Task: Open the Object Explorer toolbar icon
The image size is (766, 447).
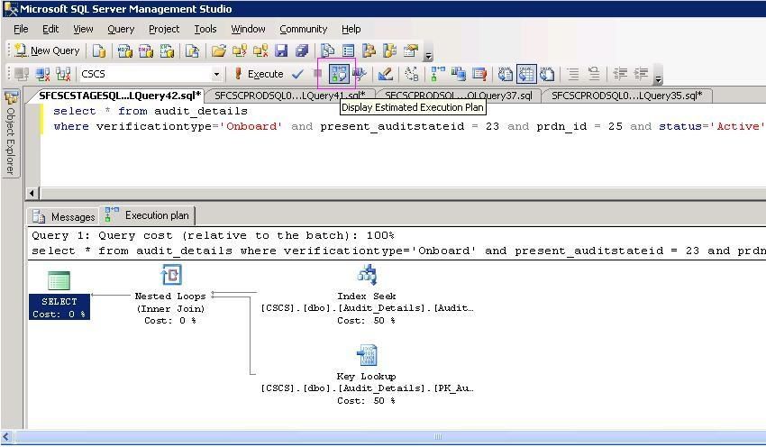Action: pyautogui.click(x=369, y=50)
